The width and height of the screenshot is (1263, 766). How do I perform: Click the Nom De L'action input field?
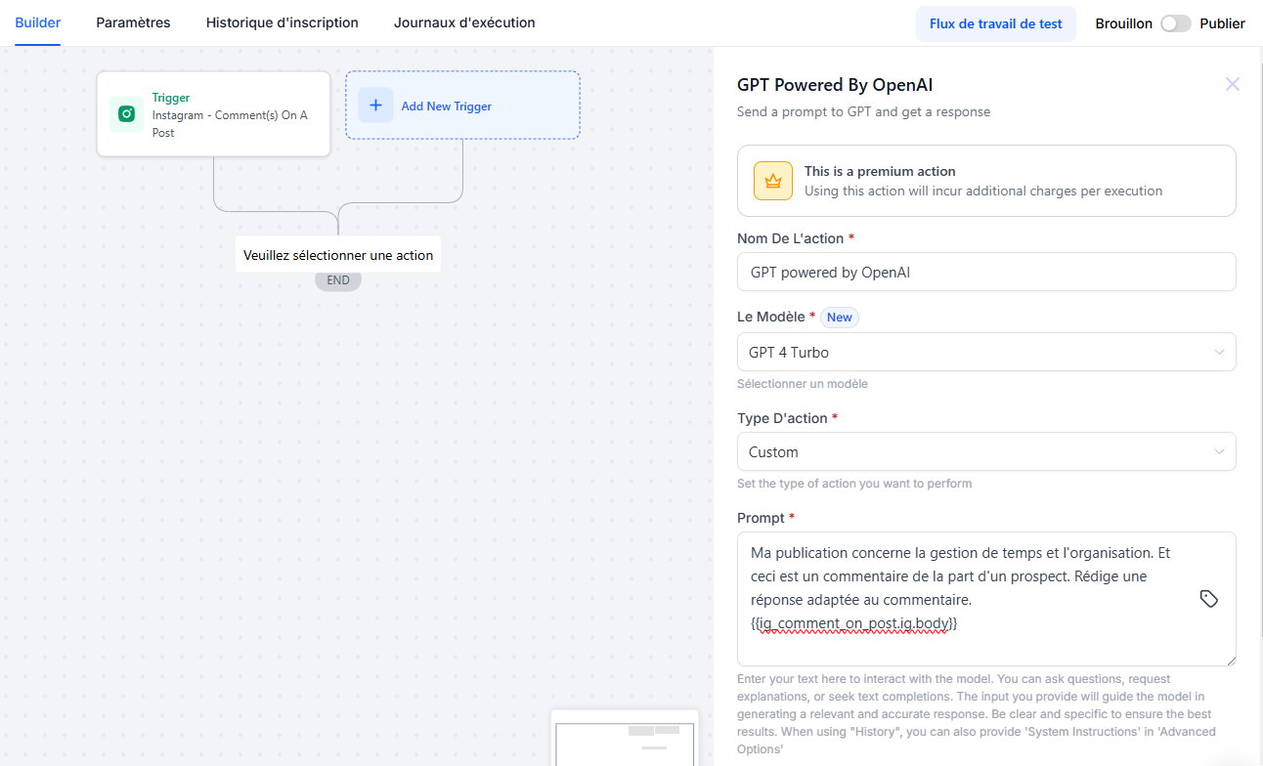coord(986,273)
